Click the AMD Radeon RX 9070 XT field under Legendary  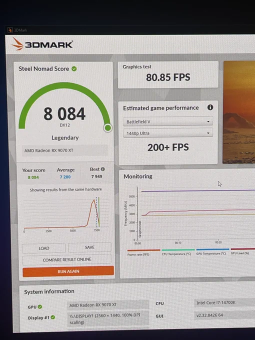[65, 150]
